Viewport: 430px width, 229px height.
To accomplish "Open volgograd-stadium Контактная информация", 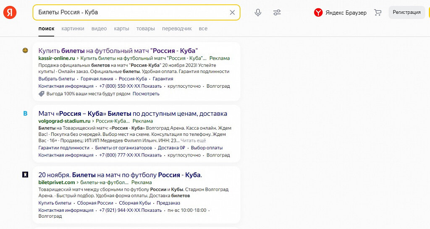I will (66, 155).
